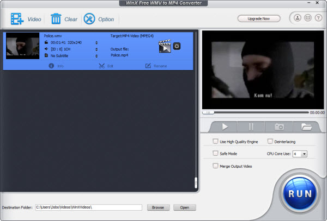This screenshot has height=221, width=327.
Task: Toggle the Safe Mode checkbox
Action: click(215, 153)
